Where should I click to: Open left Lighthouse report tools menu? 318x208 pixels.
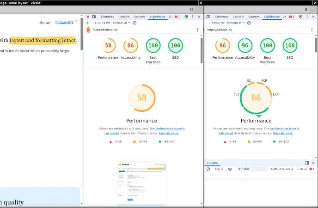(x=197, y=30)
